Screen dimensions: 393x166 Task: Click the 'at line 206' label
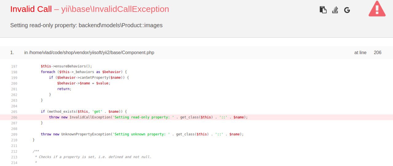(368, 52)
